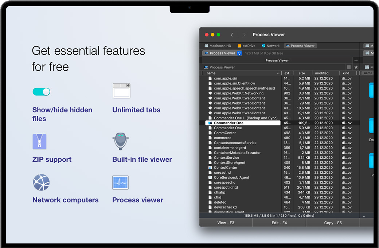Open the Network location
Viewport: 379px width, 248px height.
[270, 46]
